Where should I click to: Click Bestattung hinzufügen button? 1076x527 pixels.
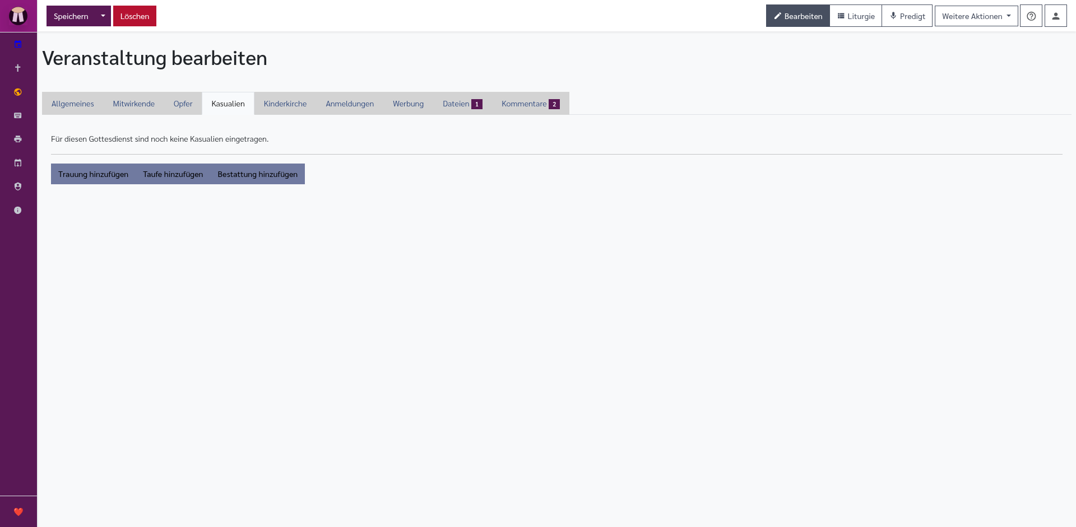click(257, 174)
